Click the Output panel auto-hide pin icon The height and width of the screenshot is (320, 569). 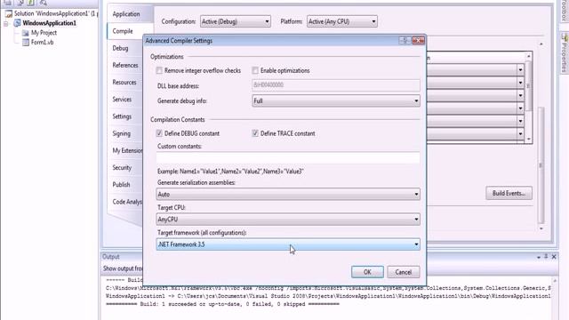[546, 257]
